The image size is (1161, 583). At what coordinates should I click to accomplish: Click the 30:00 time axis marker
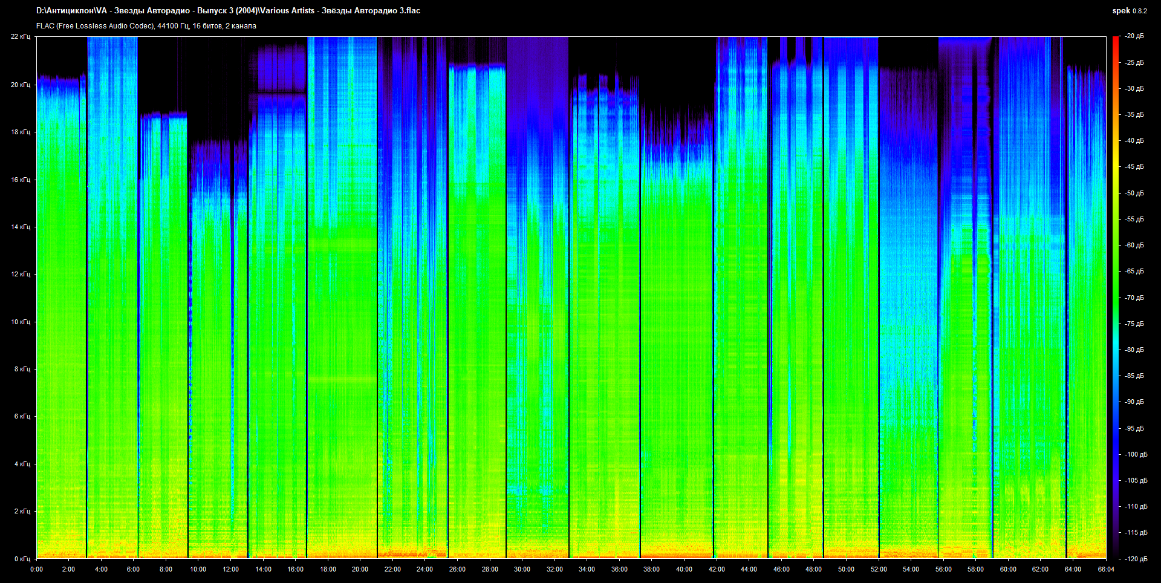522,569
